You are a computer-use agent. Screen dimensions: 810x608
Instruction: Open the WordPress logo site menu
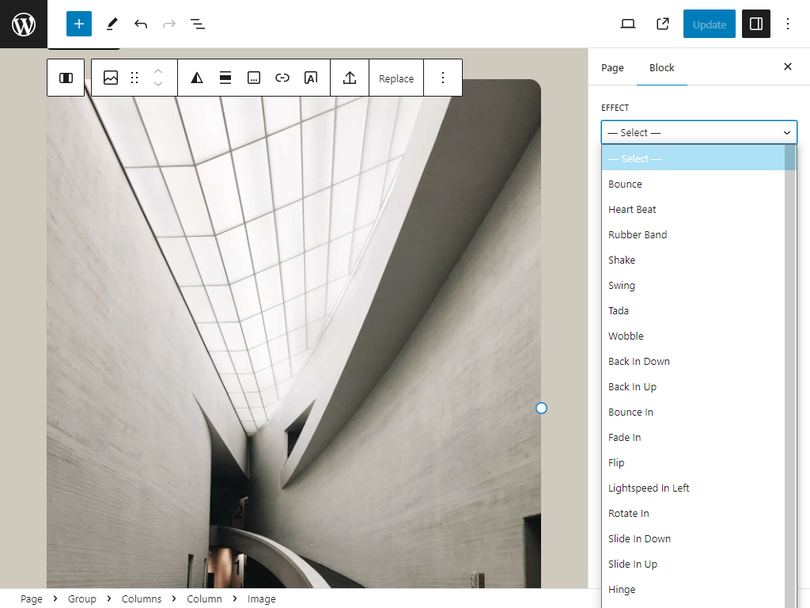[x=24, y=24]
